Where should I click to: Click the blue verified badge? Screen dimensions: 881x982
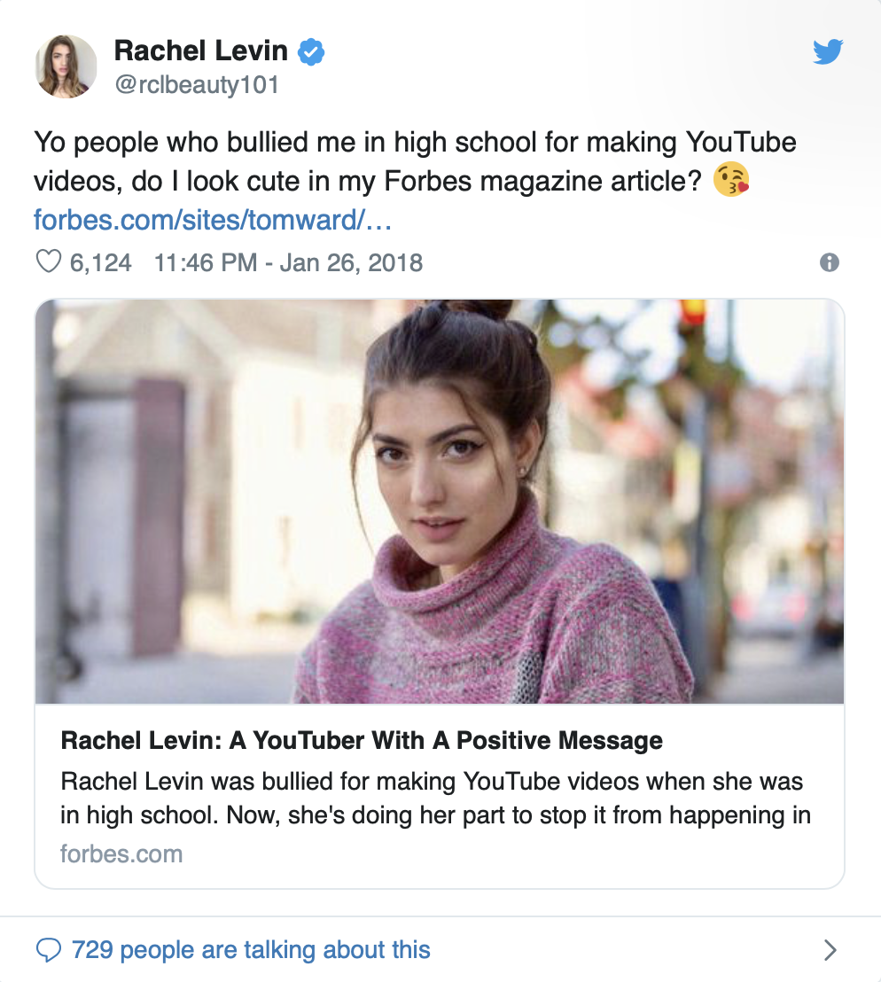tap(310, 51)
